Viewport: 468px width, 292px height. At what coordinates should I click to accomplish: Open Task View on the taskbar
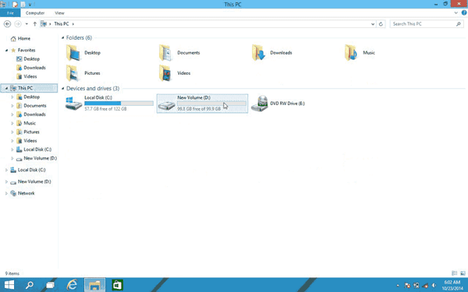50,285
